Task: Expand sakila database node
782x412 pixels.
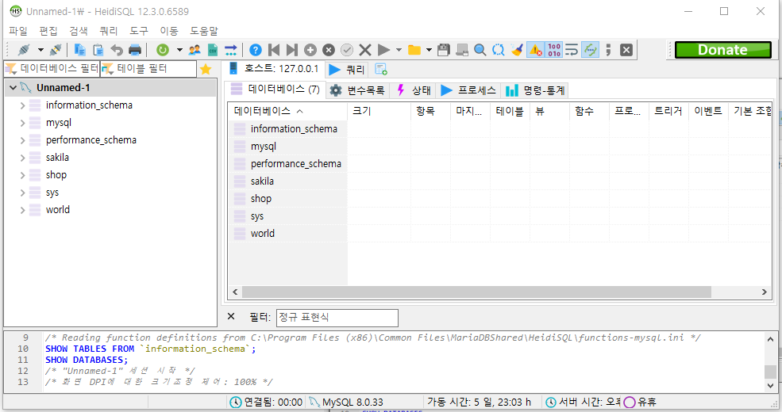Action: pyautogui.click(x=22, y=158)
